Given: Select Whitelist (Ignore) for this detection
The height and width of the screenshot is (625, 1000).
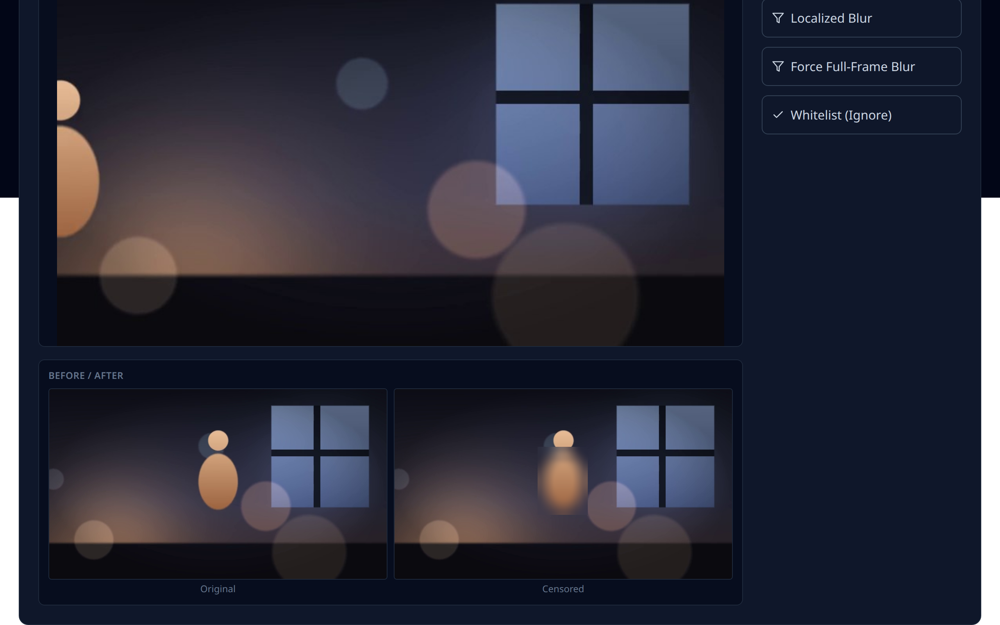Looking at the screenshot, I should tap(861, 115).
